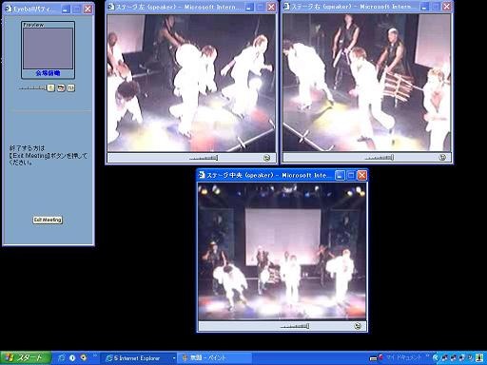The image size is (487, 365).
Task: Switch to the ペイント taskbar button
Action: [214, 358]
